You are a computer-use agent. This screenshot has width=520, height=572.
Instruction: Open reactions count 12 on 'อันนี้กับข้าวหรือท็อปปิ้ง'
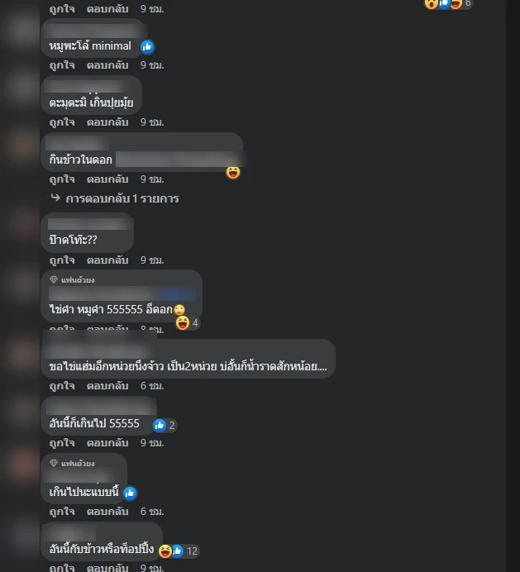(x=179, y=551)
